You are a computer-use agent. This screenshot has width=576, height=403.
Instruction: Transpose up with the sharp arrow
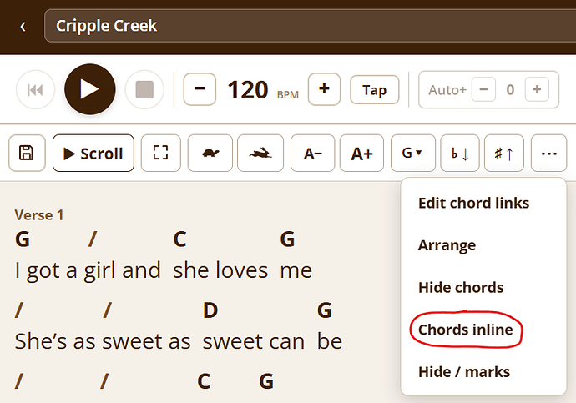tap(504, 153)
